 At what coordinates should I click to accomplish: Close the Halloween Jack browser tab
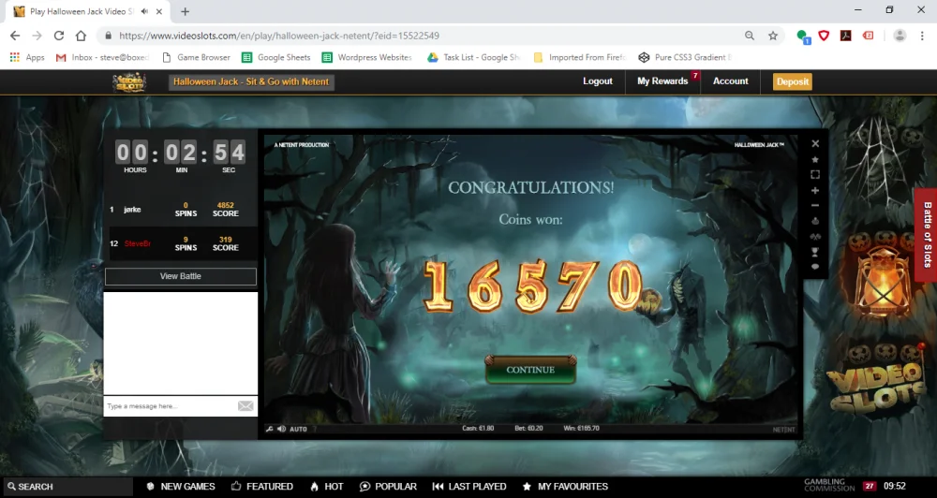159,11
